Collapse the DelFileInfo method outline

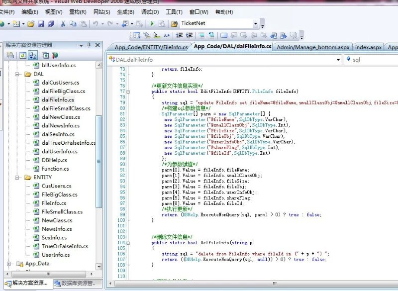tap(128, 243)
